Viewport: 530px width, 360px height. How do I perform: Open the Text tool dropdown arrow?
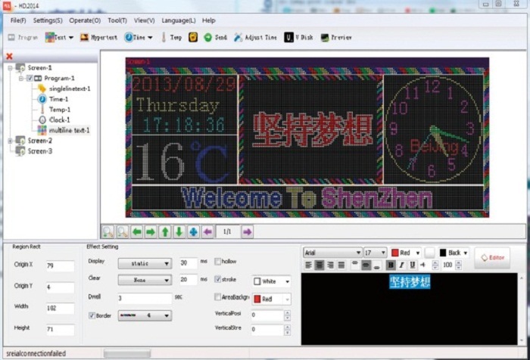tap(71, 38)
